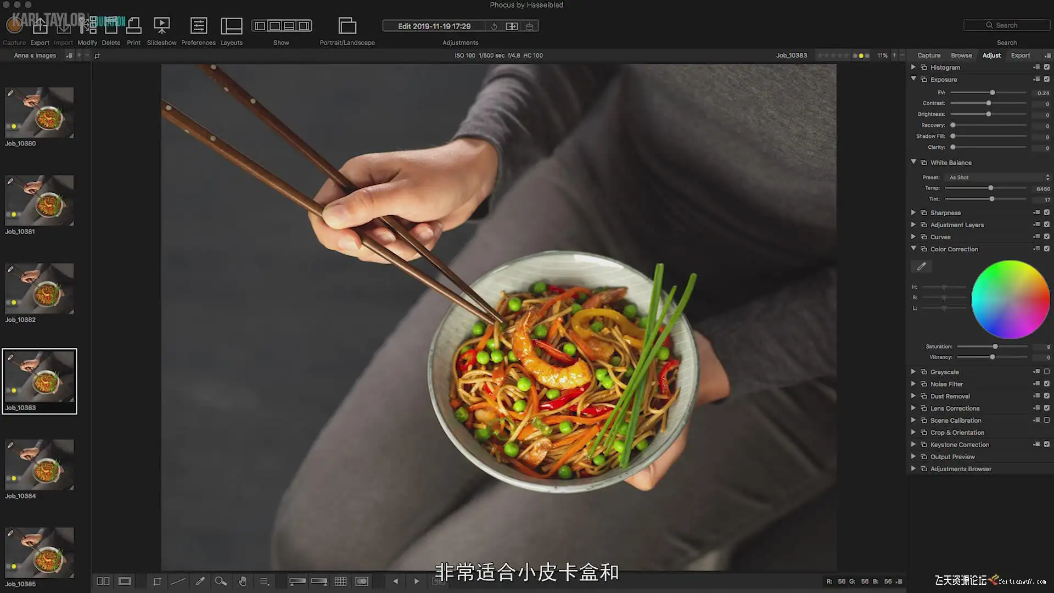
Task: Click the Portrait/Landscape orientation icon
Action: tap(347, 26)
